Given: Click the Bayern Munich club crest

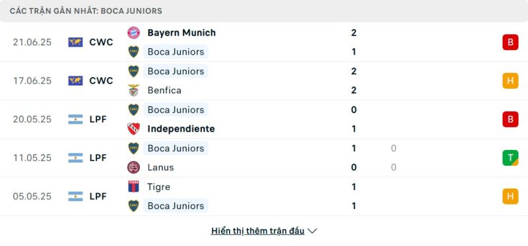Looking at the screenshot, I should click(133, 32).
